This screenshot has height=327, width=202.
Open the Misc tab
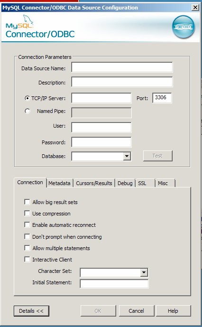[165, 183]
